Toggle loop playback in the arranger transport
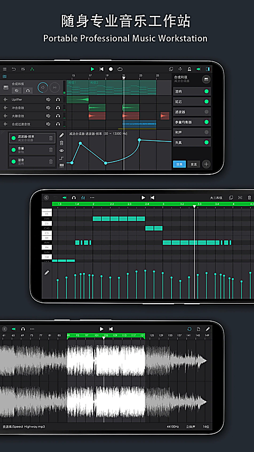 click(120, 69)
